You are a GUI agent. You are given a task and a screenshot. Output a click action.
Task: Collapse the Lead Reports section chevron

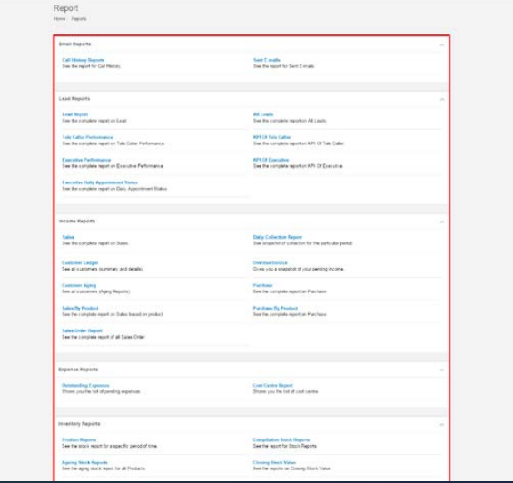[x=442, y=99]
